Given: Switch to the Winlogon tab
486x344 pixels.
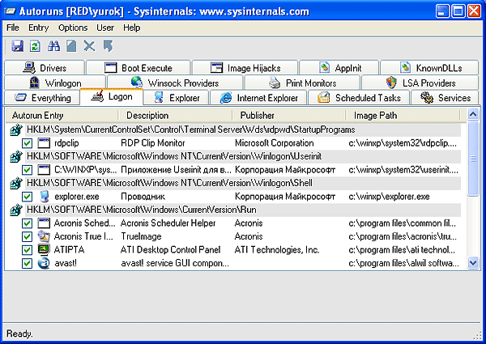Looking at the screenshot, I should pos(55,83).
